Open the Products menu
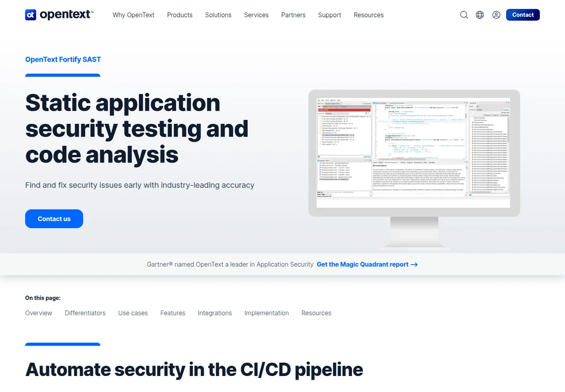565x392 pixels. [x=180, y=15]
